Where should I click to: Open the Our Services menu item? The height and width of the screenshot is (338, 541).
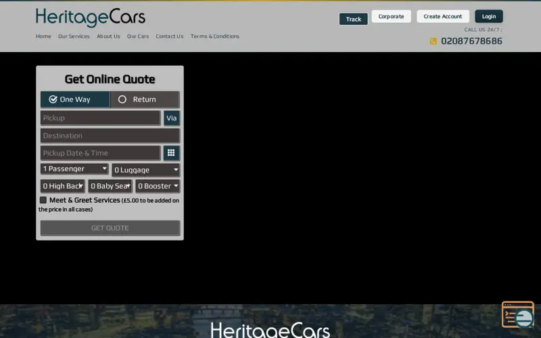(x=74, y=37)
